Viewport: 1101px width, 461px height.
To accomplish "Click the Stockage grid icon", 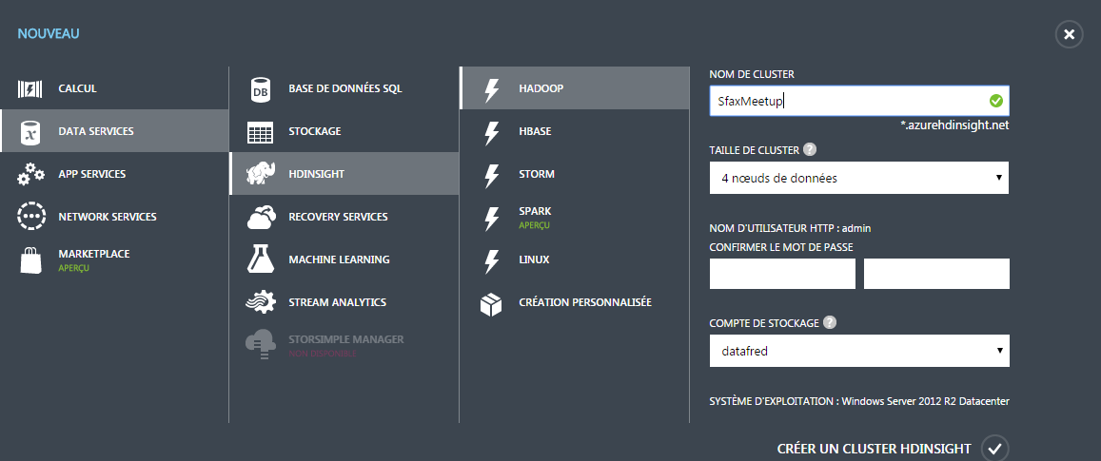I will tap(260, 132).
